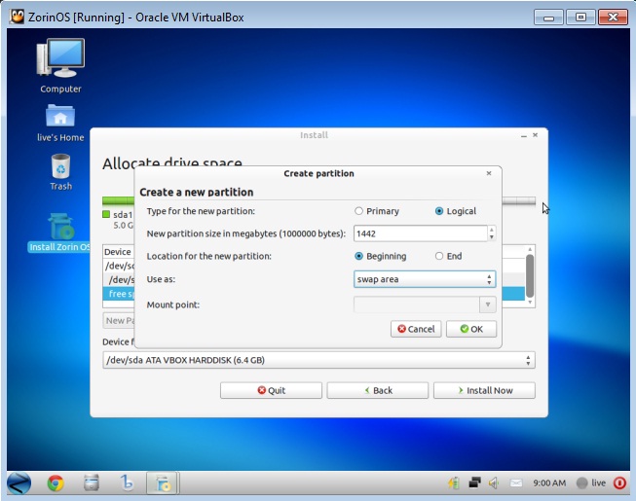Open the /dev/sda boot loader device dropdown
Screen dimensions: 636x501
pyautogui.click(x=318, y=360)
